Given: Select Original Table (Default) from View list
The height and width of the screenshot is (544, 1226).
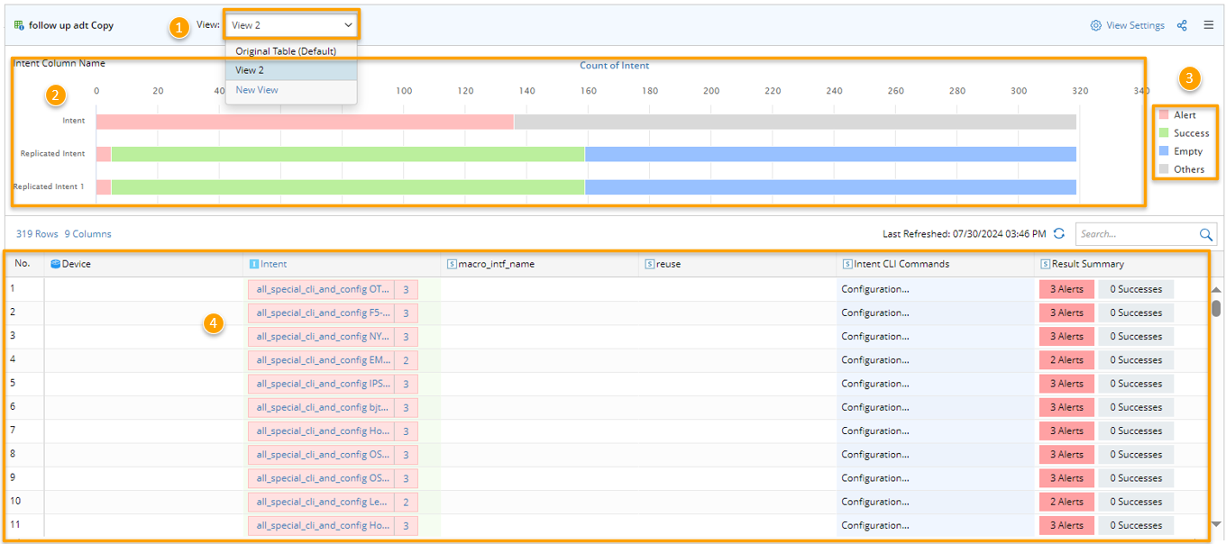Looking at the screenshot, I should click(284, 51).
